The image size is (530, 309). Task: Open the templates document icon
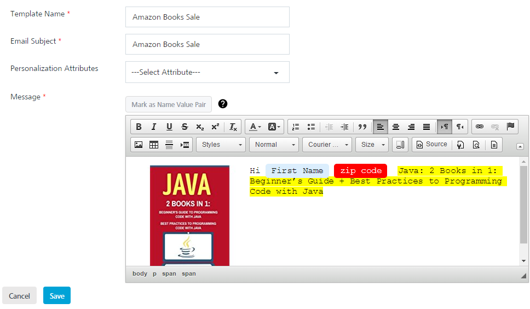[x=494, y=145]
